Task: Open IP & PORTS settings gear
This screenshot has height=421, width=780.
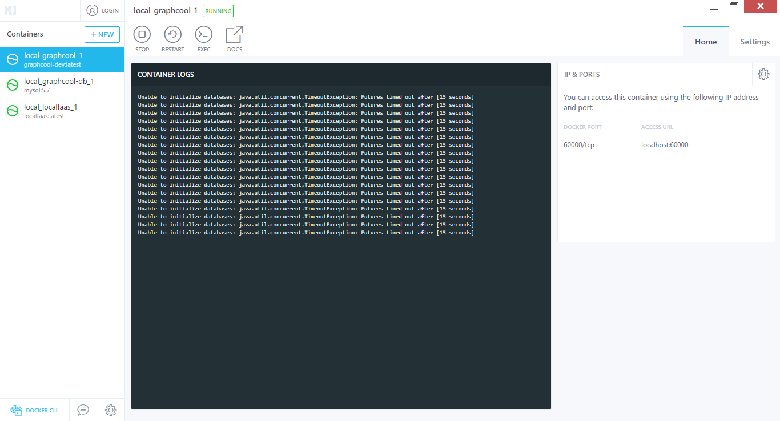Action: (763, 74)
